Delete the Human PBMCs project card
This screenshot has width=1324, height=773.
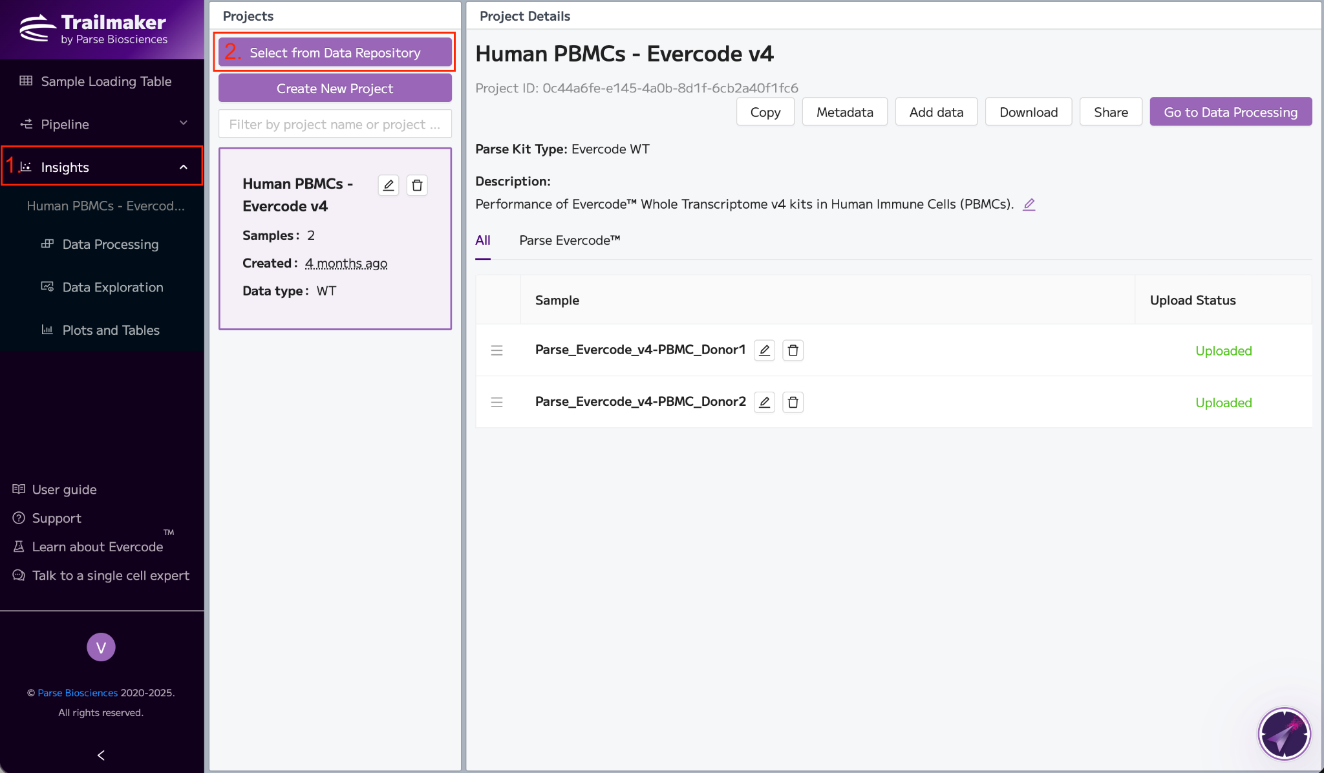coord(417,185)
